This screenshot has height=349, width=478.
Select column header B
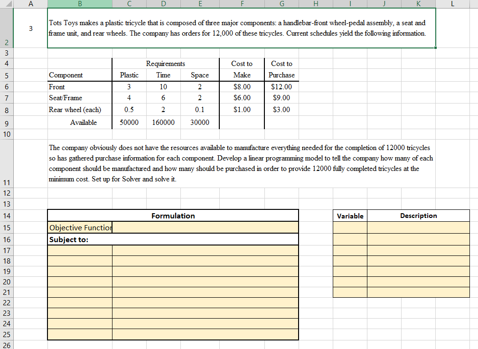79,4
